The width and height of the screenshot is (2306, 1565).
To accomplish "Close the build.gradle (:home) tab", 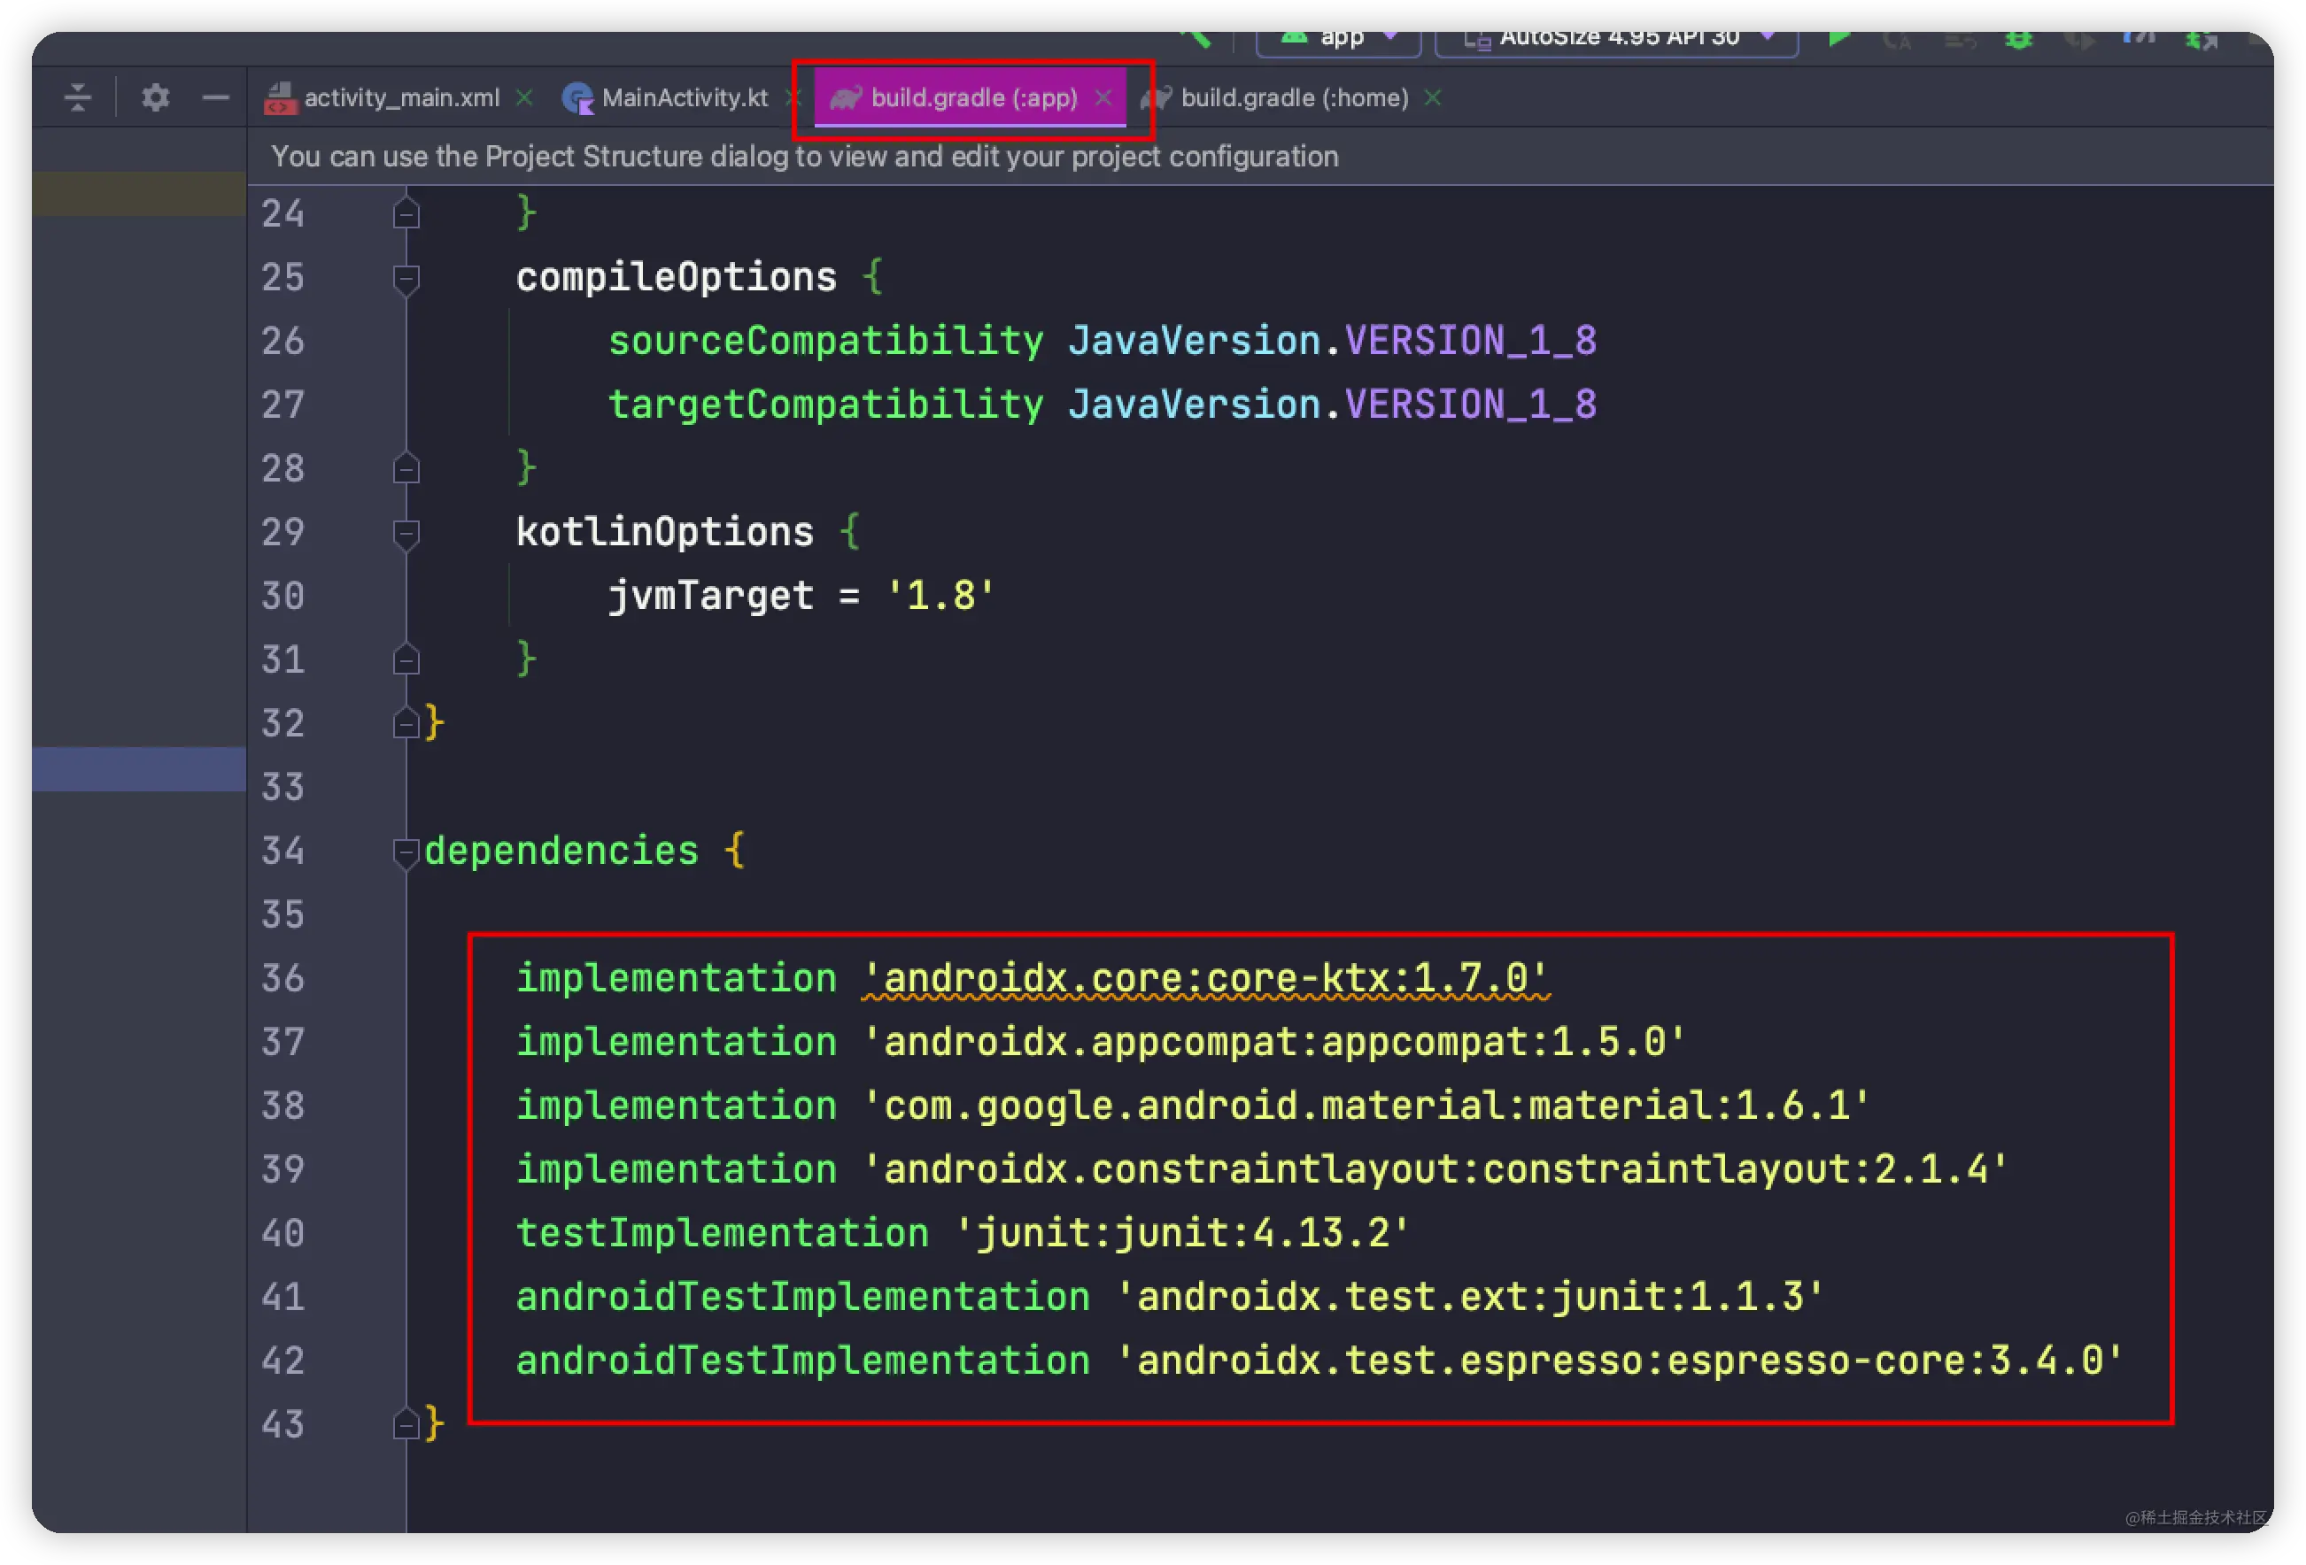I will coord(1433,97).
